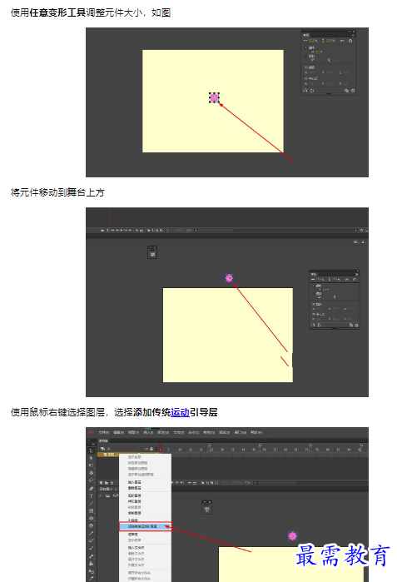Click rotation angle value in first Transform panel
Image resolution: width=397 pixels, height=582 pixels.
(x=319, y=52)
